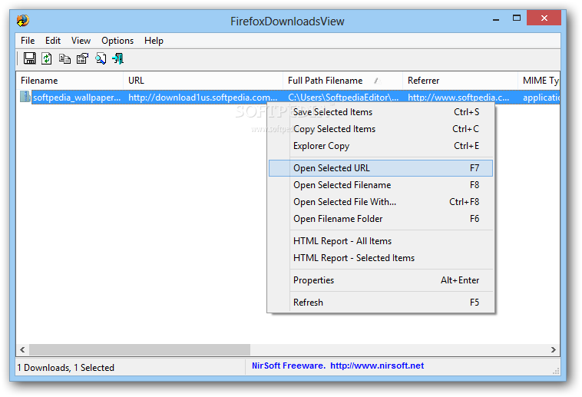Click the Refresh toolbar icon
Viewport: 582px width, 397px height.
pyautogui.click(x=47, y=58)
